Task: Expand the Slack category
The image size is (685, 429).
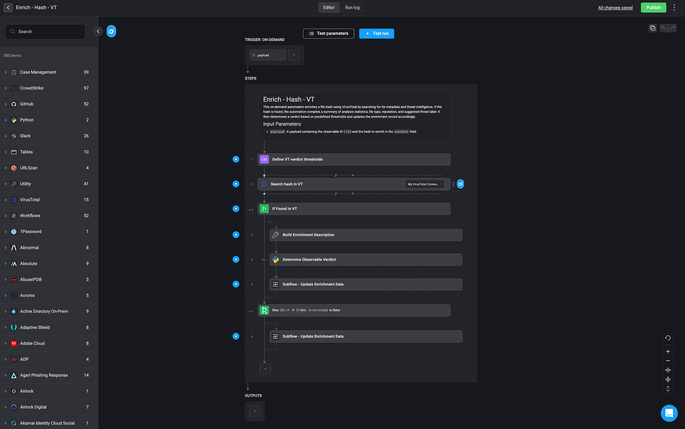Action: tap(6, 136)
